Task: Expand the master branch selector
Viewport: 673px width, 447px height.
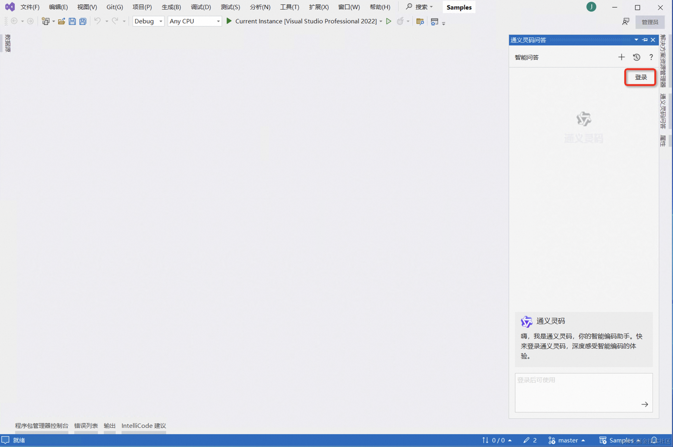Action: pos(568,440)
